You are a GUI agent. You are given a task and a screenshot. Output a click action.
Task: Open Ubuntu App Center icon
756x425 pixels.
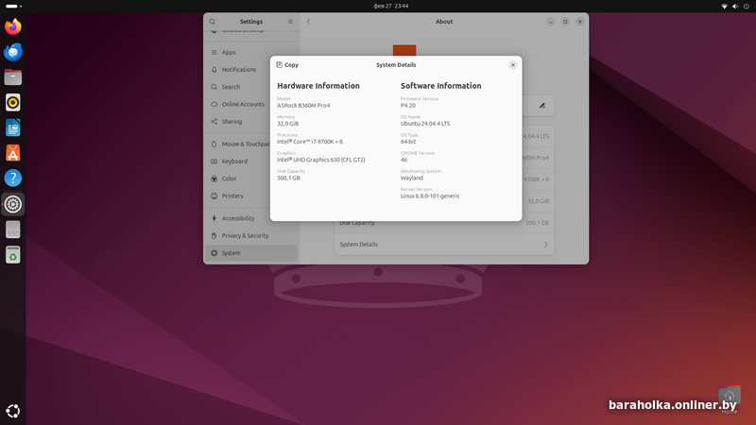13,153
